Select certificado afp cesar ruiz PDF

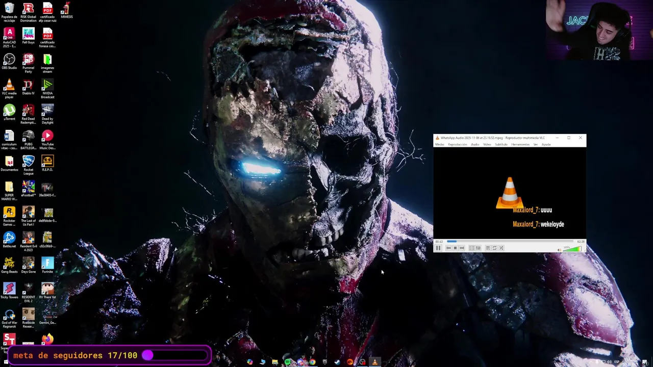tap(47, 13)
